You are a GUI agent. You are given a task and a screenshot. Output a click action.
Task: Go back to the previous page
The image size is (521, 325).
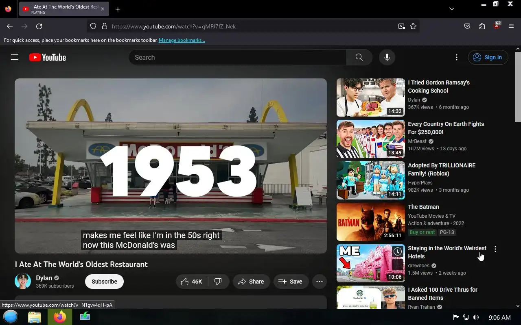(10, 26)
